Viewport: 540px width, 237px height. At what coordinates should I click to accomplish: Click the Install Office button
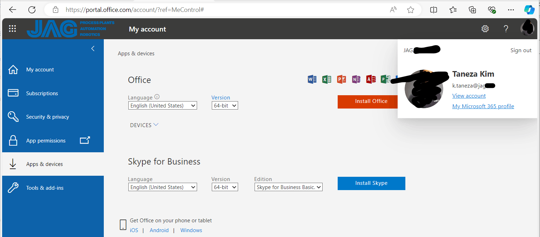click(367, 102)
